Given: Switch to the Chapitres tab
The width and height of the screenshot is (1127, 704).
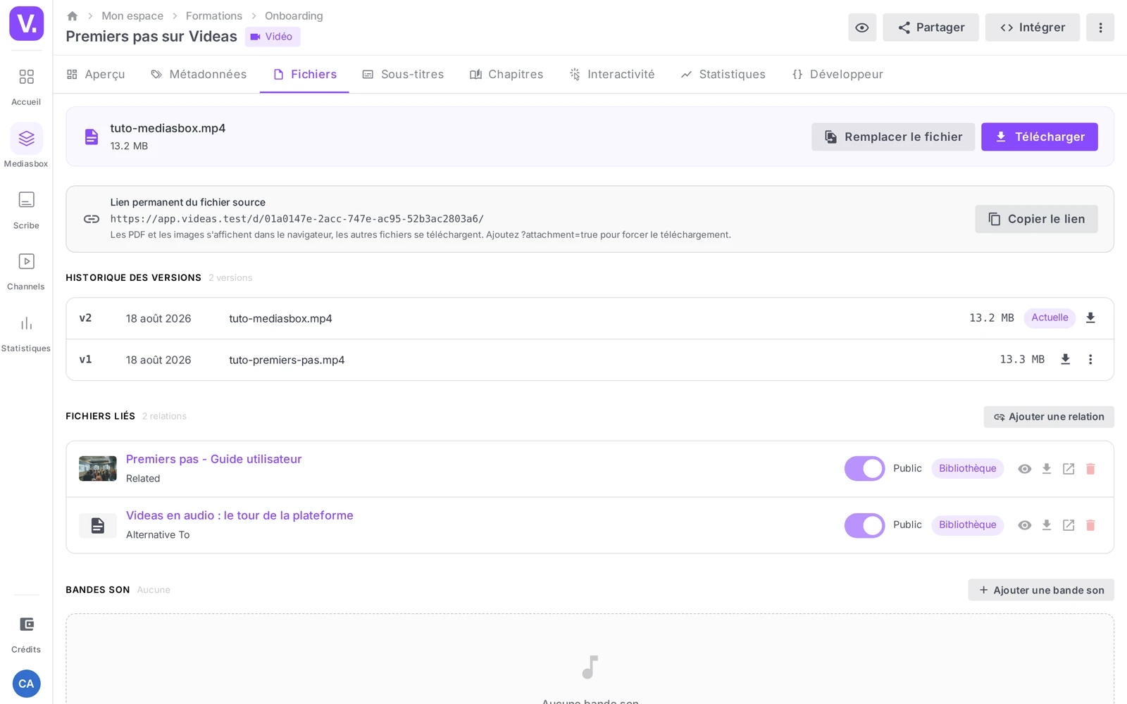Looking at the screenshot, I should pos(506,74).
